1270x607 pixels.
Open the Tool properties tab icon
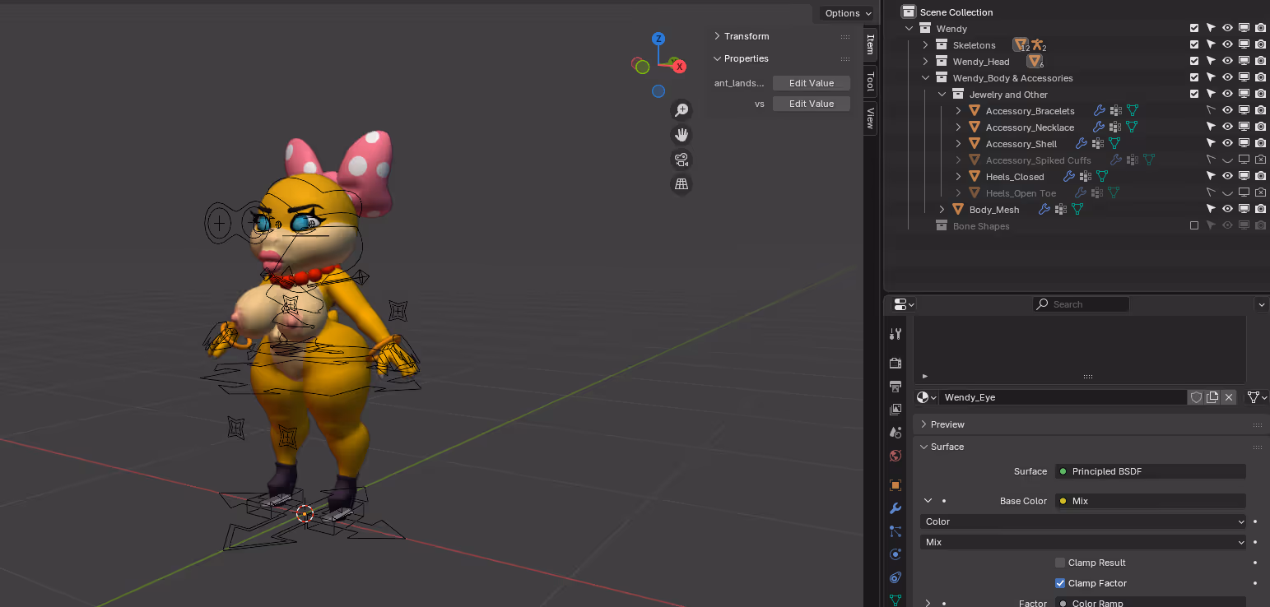pyautogui.click(x=896, y=334)
